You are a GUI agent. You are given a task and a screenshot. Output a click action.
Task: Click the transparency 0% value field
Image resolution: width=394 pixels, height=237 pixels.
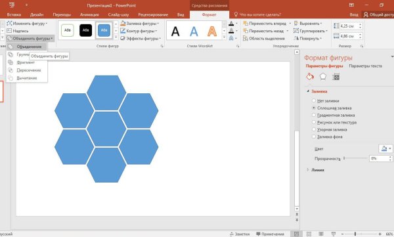click(x=378, y=158)
